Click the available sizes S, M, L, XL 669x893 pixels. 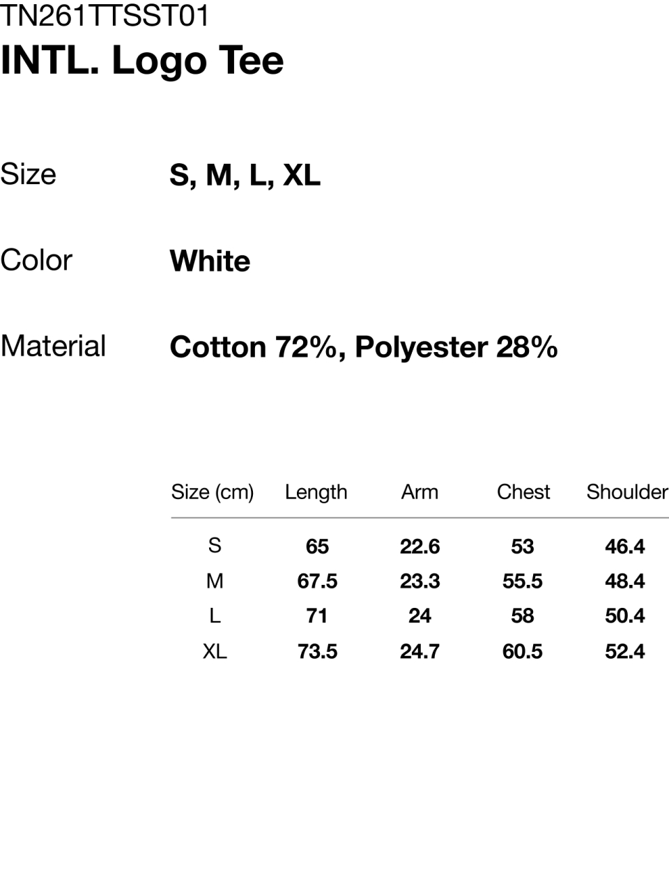point(245,175)
